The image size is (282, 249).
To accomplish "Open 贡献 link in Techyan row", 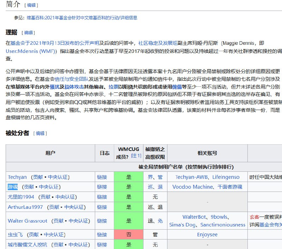I will click(38, 177).
